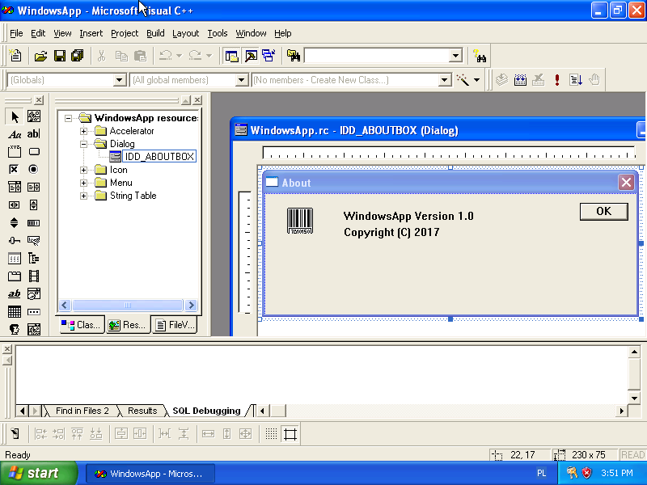This screenshot has width=647, height=485.
Task: Toggle the dialog grid display
Action: point(271,433)
